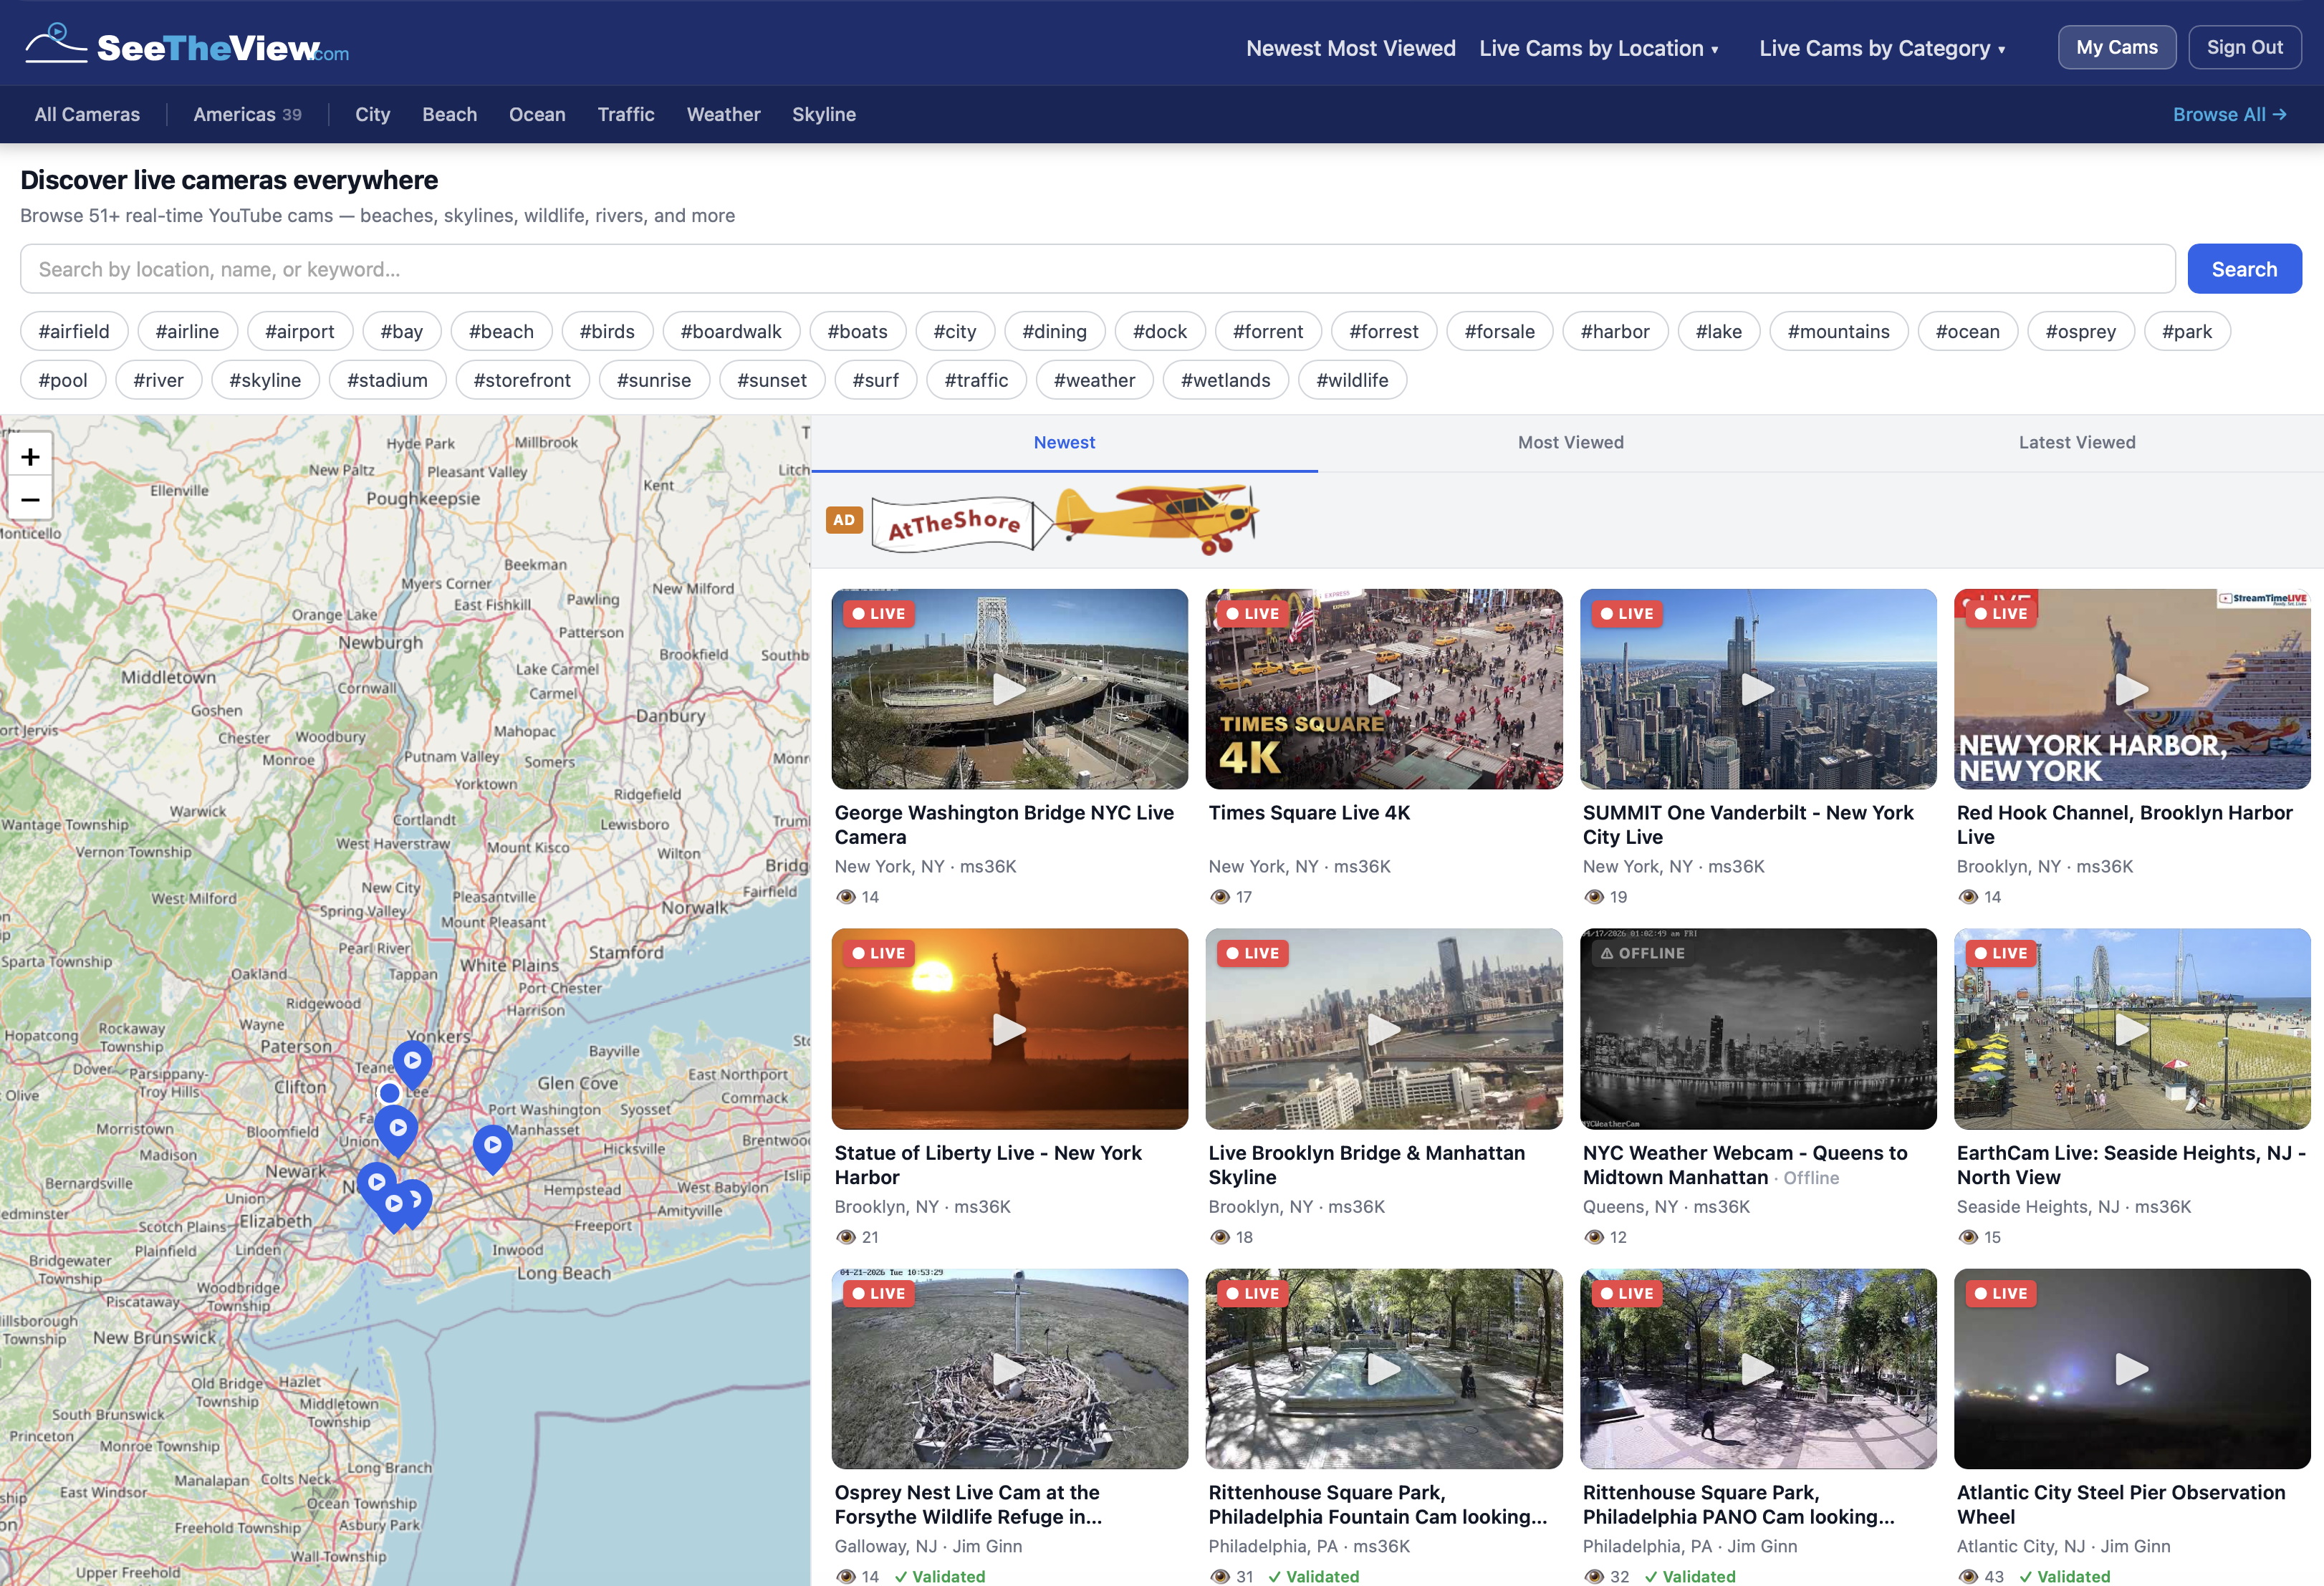The width and height of the screenshot is (2324, 1586).
Task: Click the map pin near Yonkers
Action: [x=412, y=1062]
